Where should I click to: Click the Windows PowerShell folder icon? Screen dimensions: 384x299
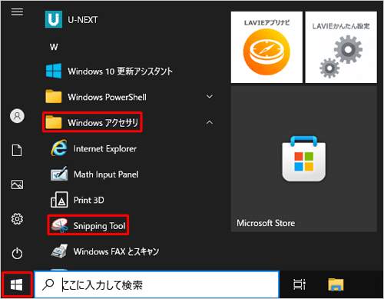click(54, 97)
